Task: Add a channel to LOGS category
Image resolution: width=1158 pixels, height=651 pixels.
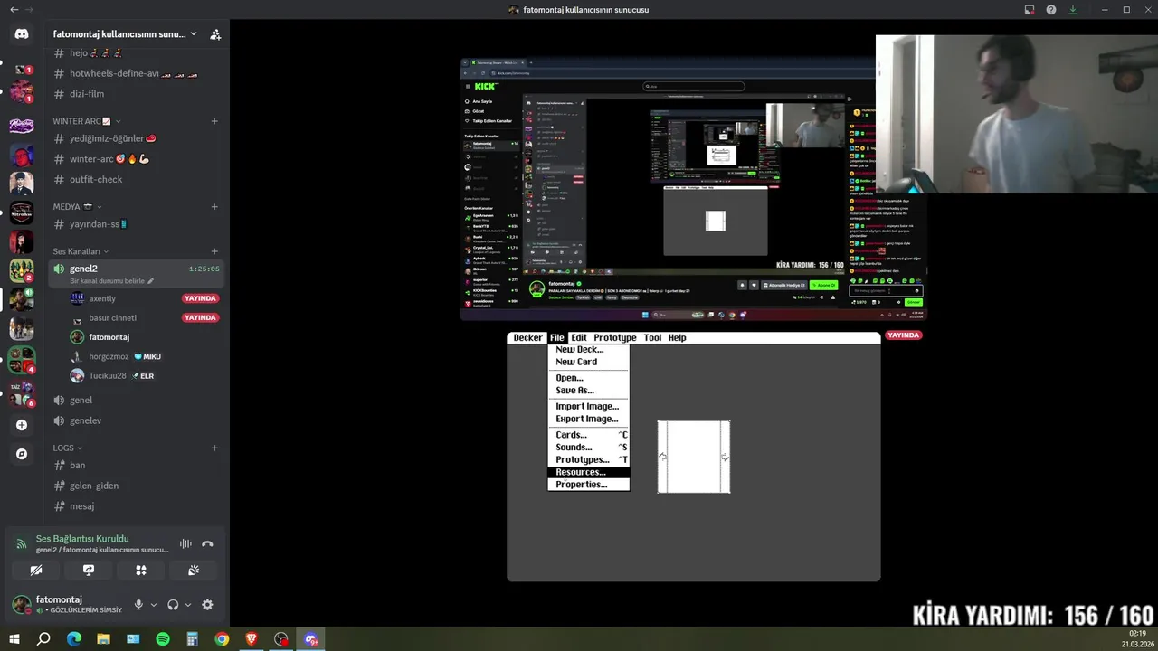Action: [x=214, y=448]
